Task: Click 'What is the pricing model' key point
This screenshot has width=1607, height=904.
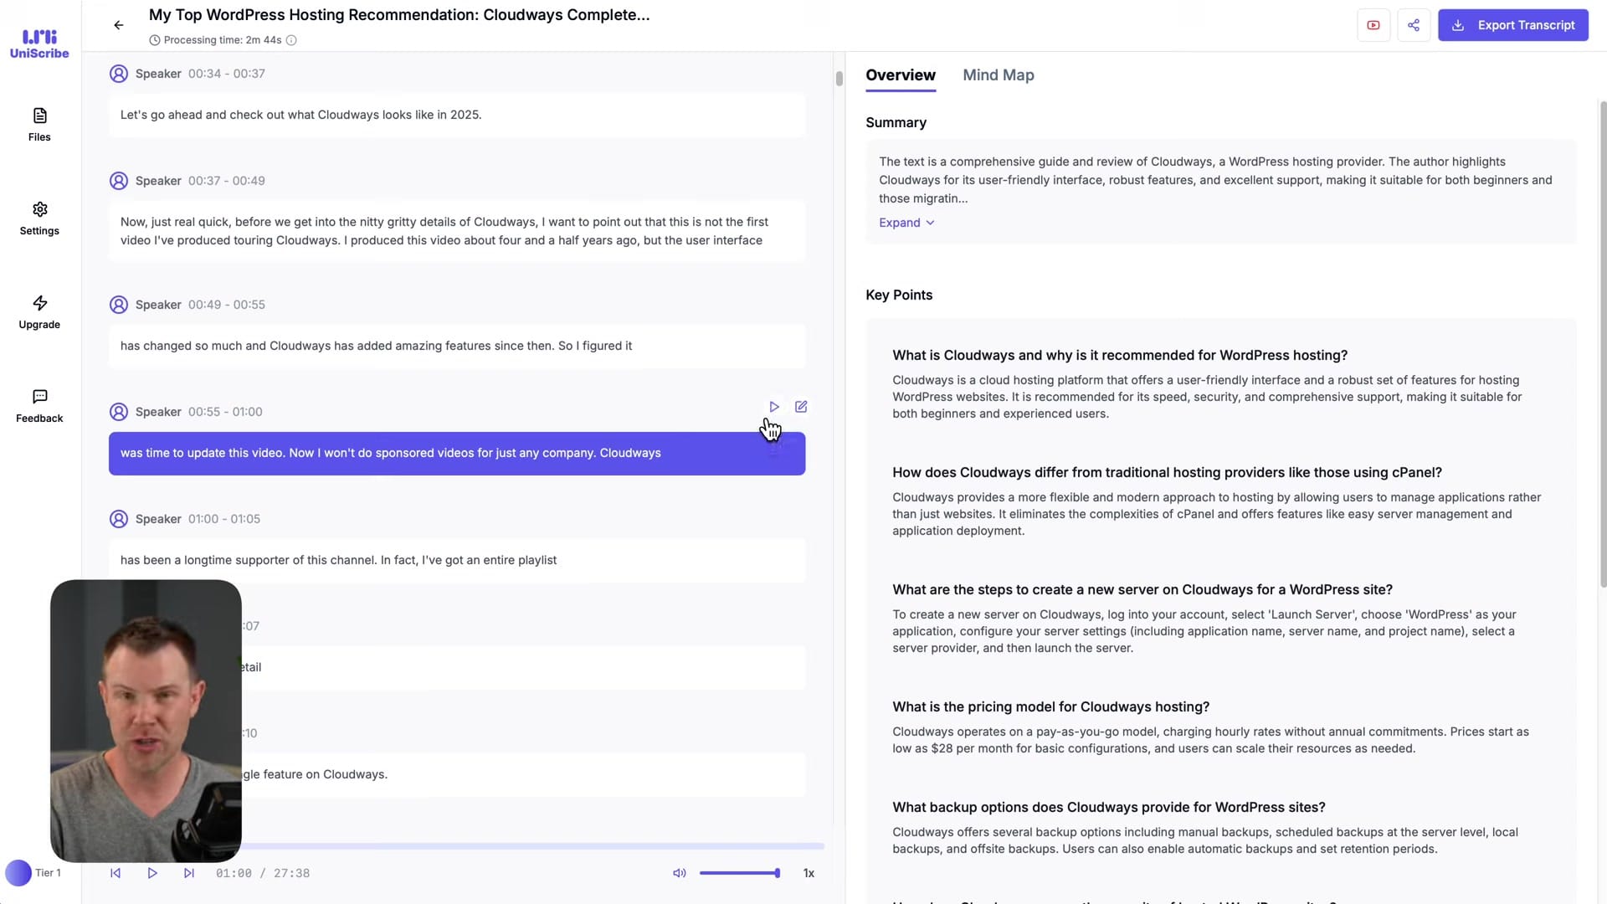Action: coord(1050,706)
